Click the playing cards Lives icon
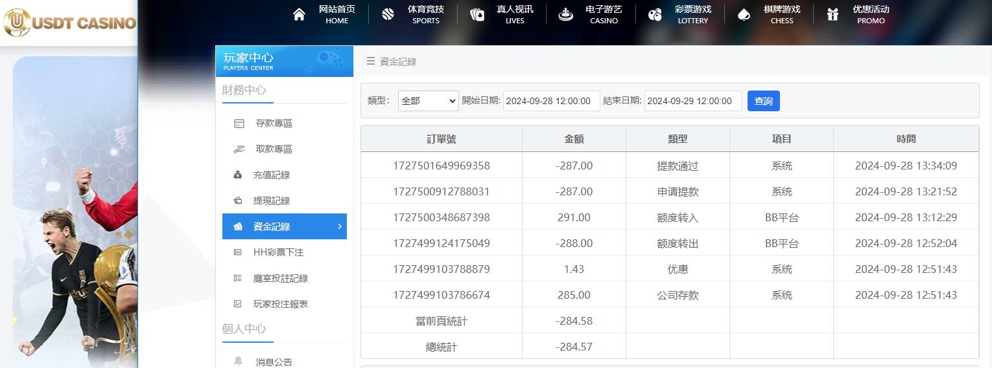Screen dimensions: 992x368 [x=477, y=15]
